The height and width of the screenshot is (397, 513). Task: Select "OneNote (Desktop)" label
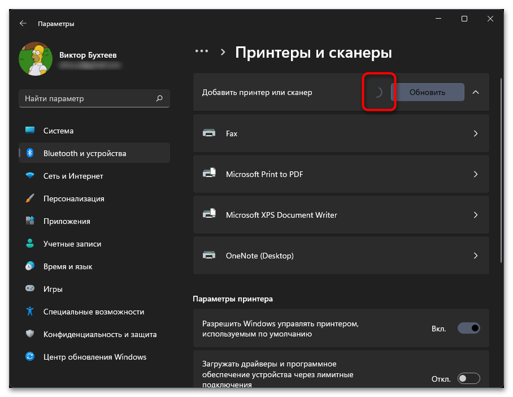[x=259, y=256]
